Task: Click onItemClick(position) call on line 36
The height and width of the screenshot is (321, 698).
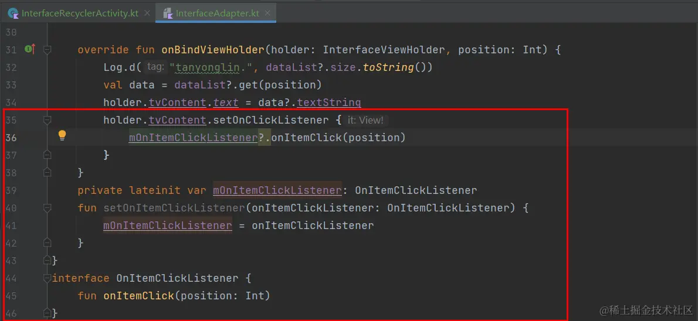Action: coord(338,138)
